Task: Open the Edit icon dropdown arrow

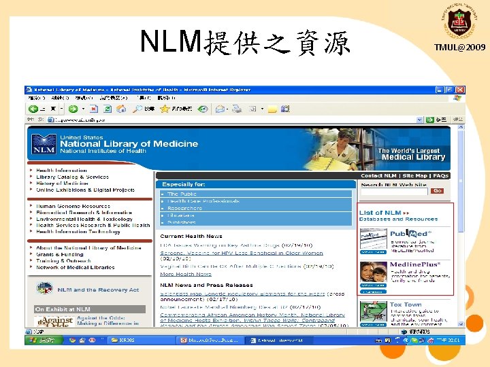Action: tap(262, 109)
